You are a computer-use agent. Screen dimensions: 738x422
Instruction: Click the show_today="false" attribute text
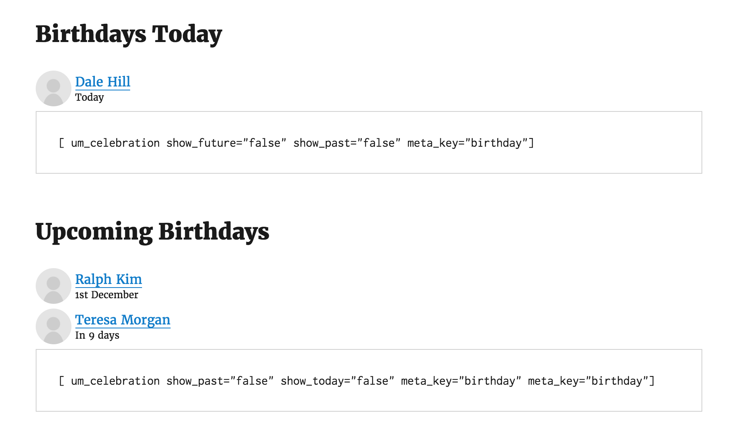337,381
